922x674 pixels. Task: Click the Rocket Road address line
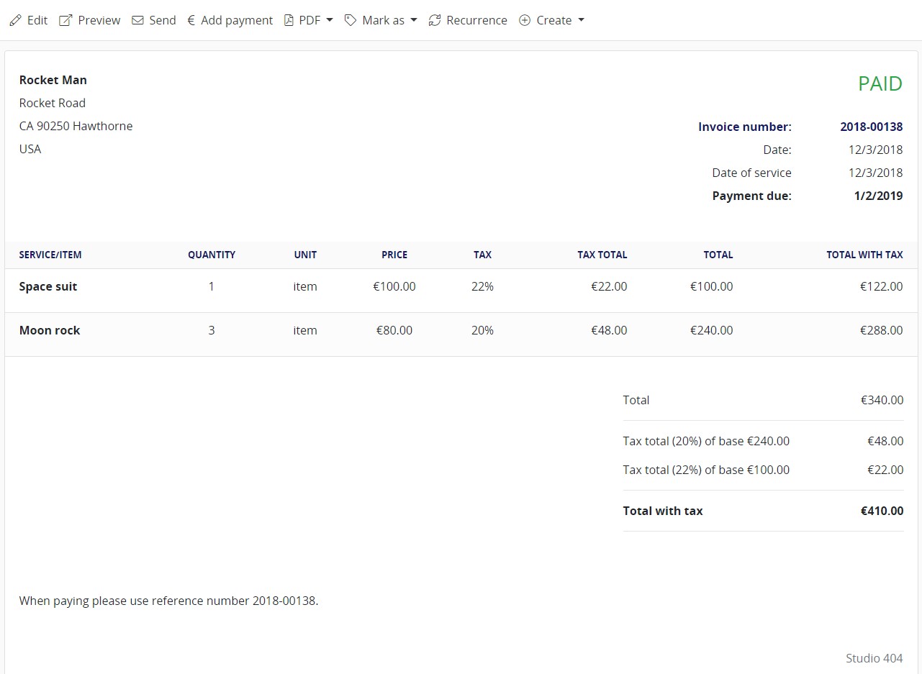click(x=53, y=103)
